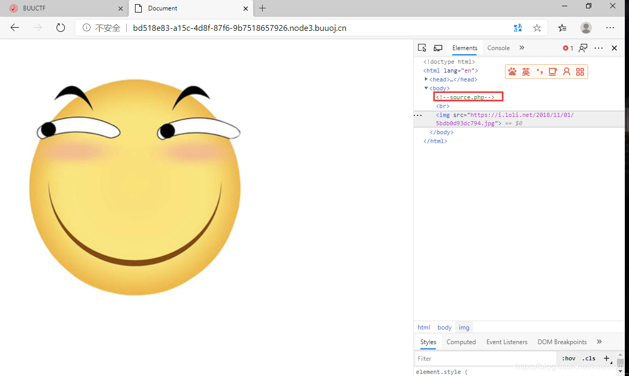Open the browser settings and more menu
This screenshot has height=376, width=629.
610,28
